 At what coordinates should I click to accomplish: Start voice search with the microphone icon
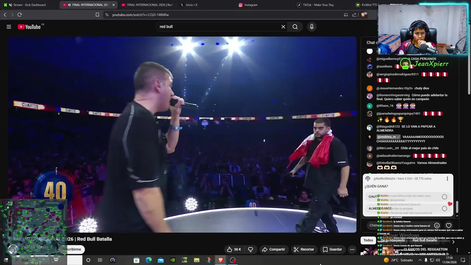(x=312, y=26)
